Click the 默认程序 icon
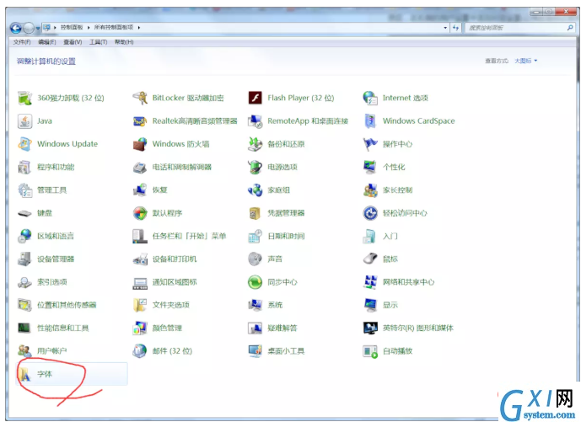 point(140,213)
